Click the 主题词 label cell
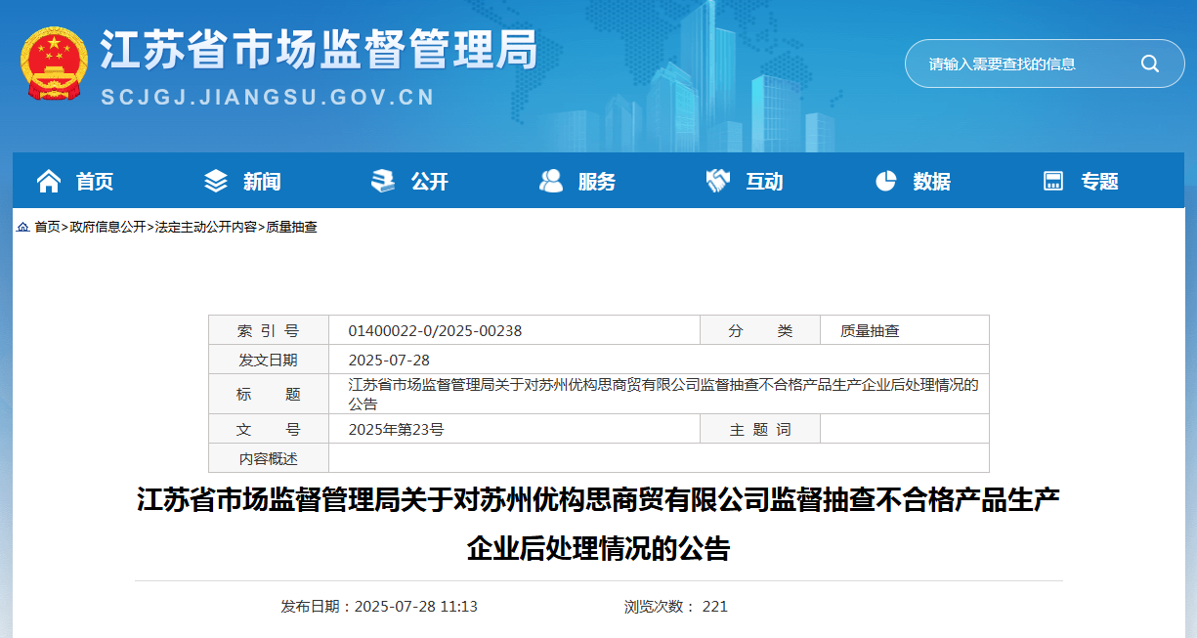Image resolution: width=1197 pixels, height=638 pixels. click(760, 429)
